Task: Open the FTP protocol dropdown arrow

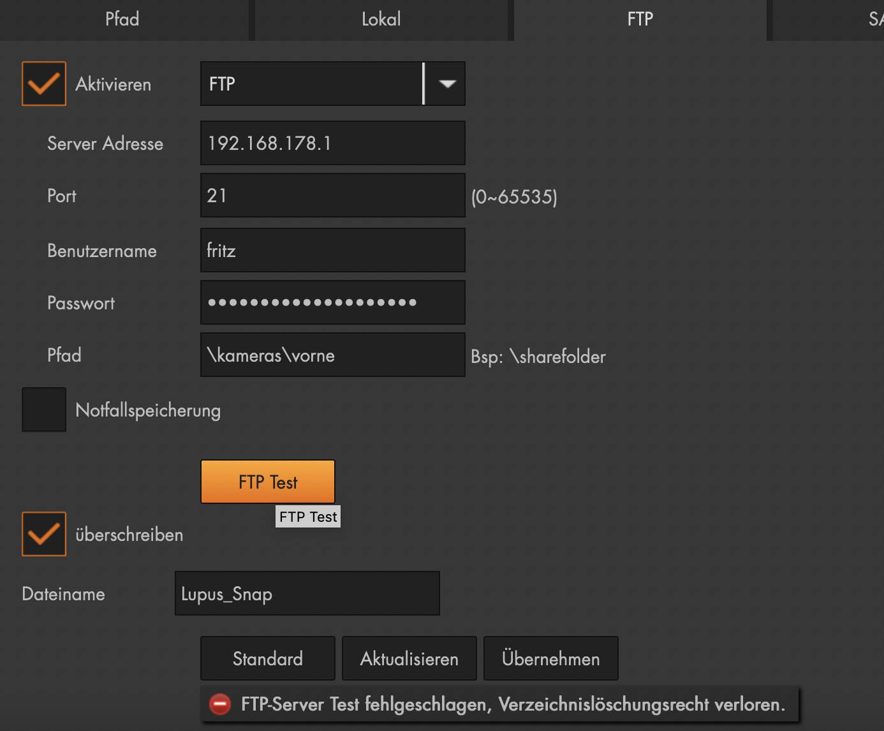Action: click(x=446, y=84)
